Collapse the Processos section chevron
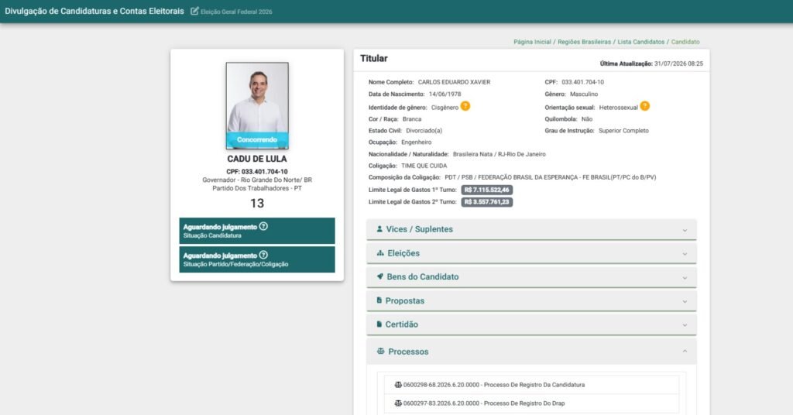Image resolution: width=793 pixels, height=415 pixels. 685,352
